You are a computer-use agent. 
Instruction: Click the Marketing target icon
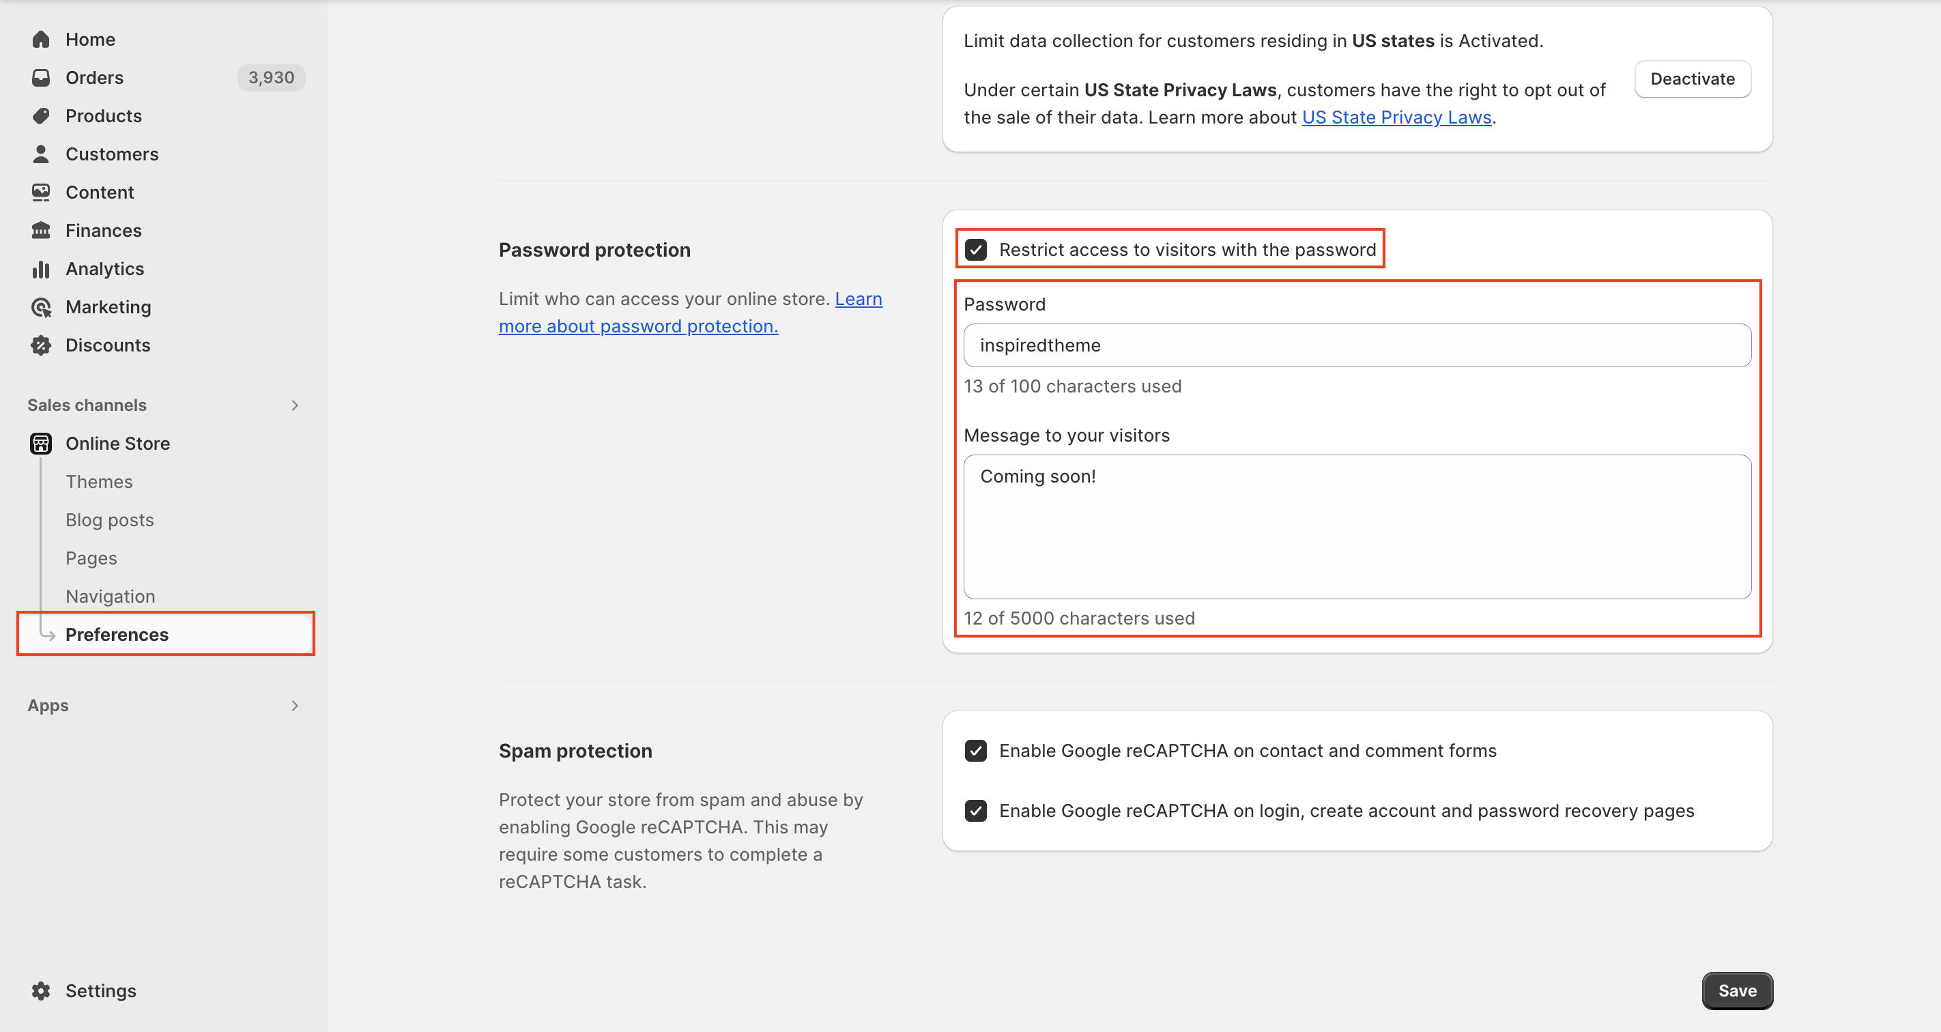point(41,307)
